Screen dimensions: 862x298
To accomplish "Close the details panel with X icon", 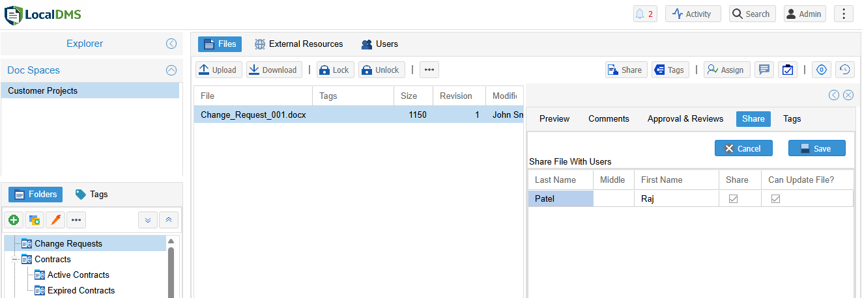I will pyautogui.click(x=848, y=95).
